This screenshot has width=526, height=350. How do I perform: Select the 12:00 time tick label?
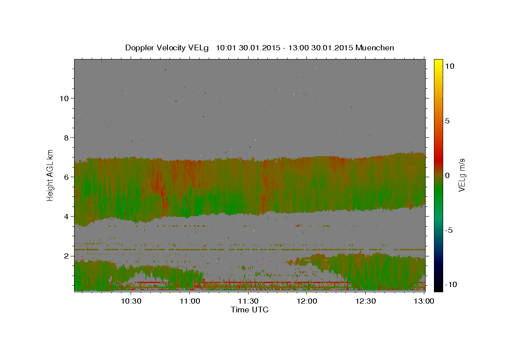coord(307,301)
